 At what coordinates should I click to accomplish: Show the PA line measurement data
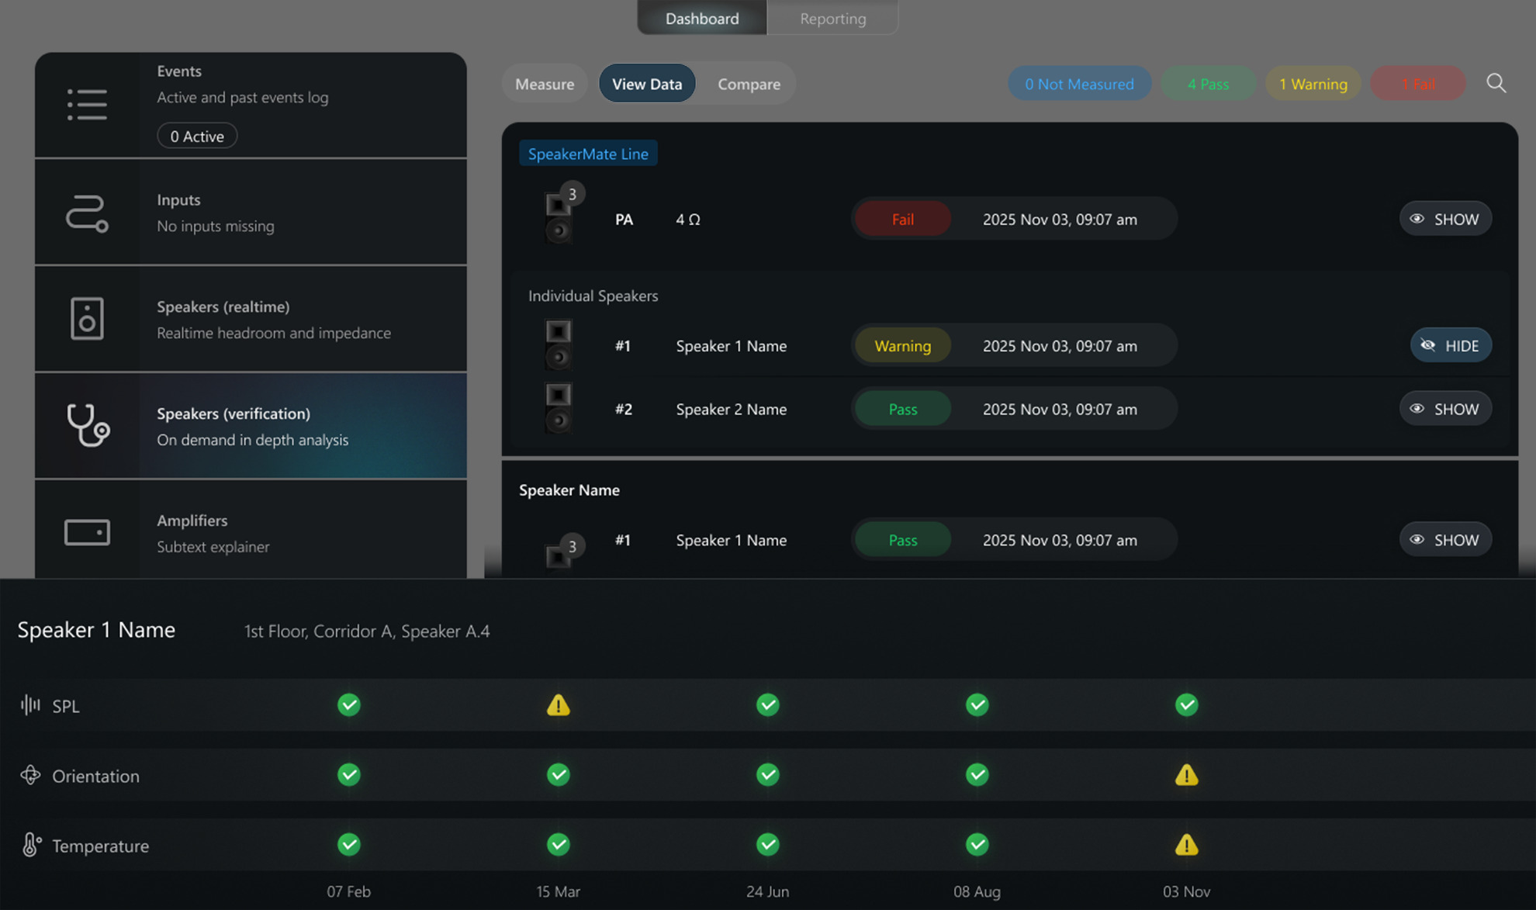coord(1444,218)
